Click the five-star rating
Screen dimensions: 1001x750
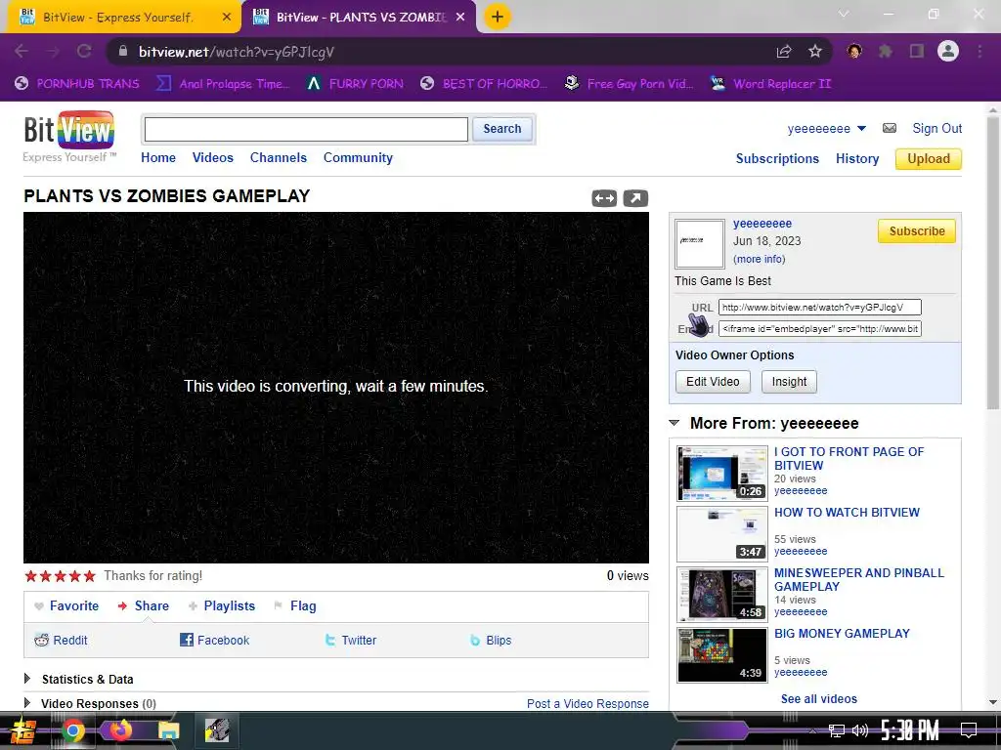tap(60, 576)
